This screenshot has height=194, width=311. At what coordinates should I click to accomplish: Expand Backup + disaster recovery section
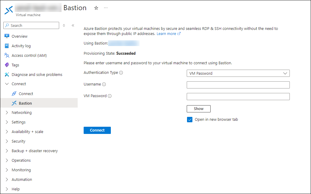click(7, 151)
